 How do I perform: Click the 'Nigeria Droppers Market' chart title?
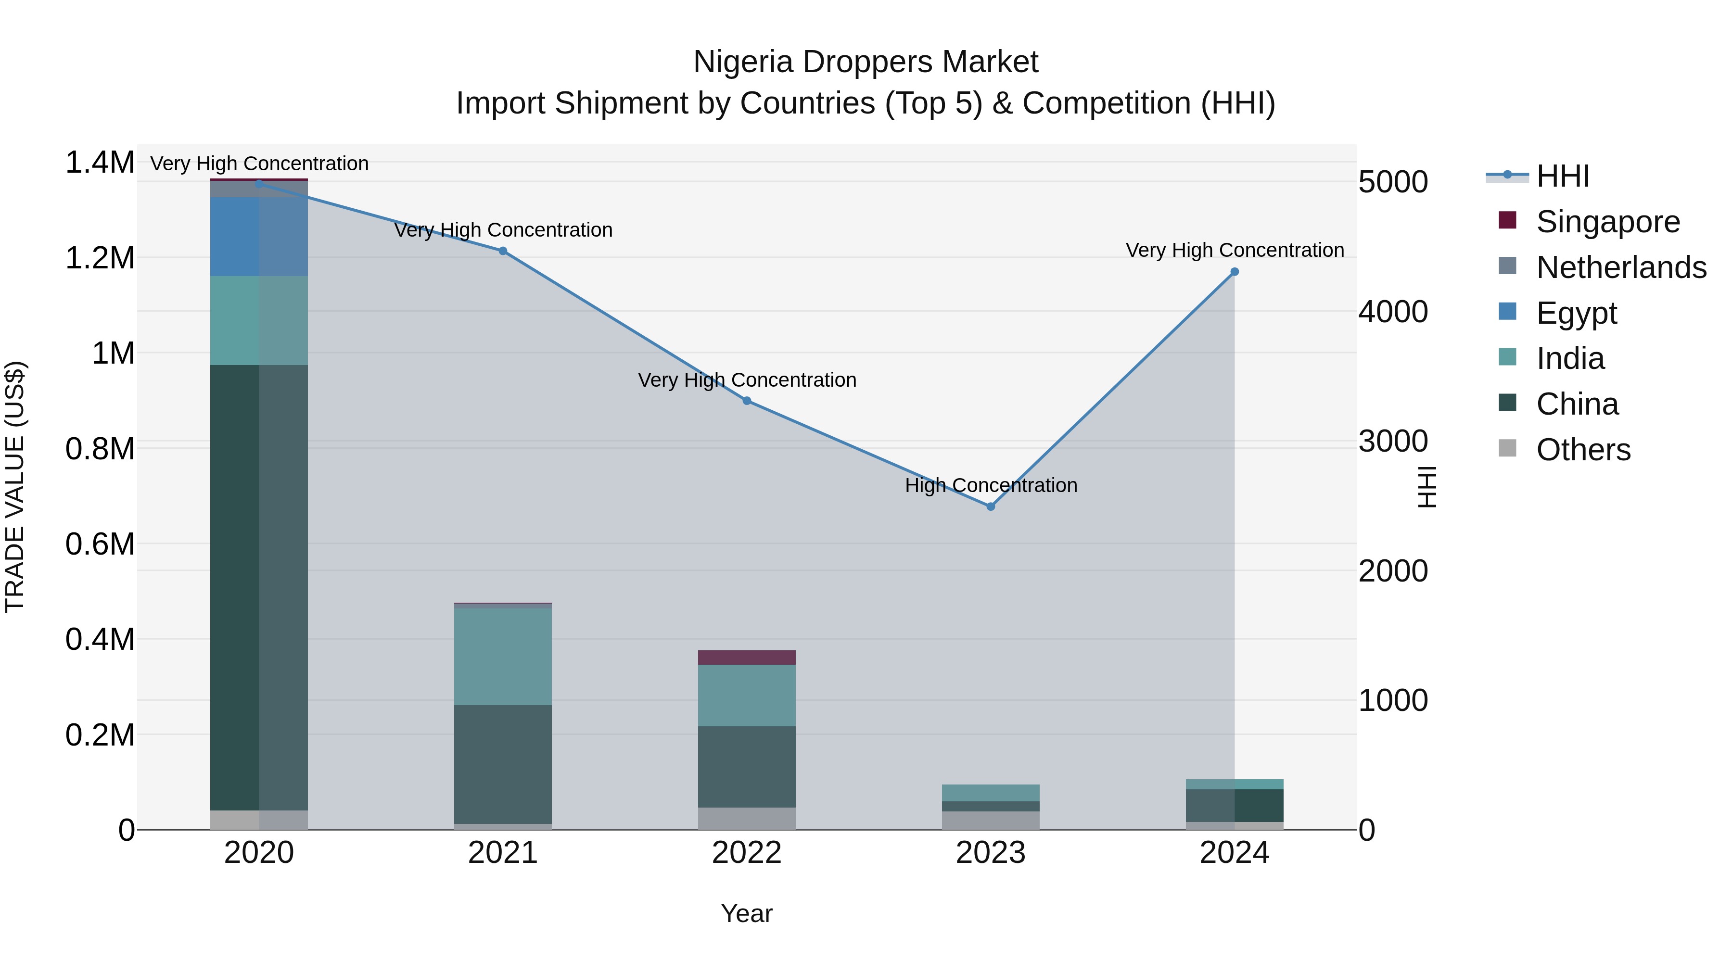pyautogui.click(x=866, y=62)
